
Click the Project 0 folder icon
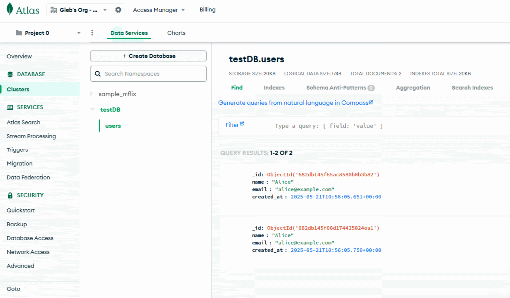(x=19, y=33)
